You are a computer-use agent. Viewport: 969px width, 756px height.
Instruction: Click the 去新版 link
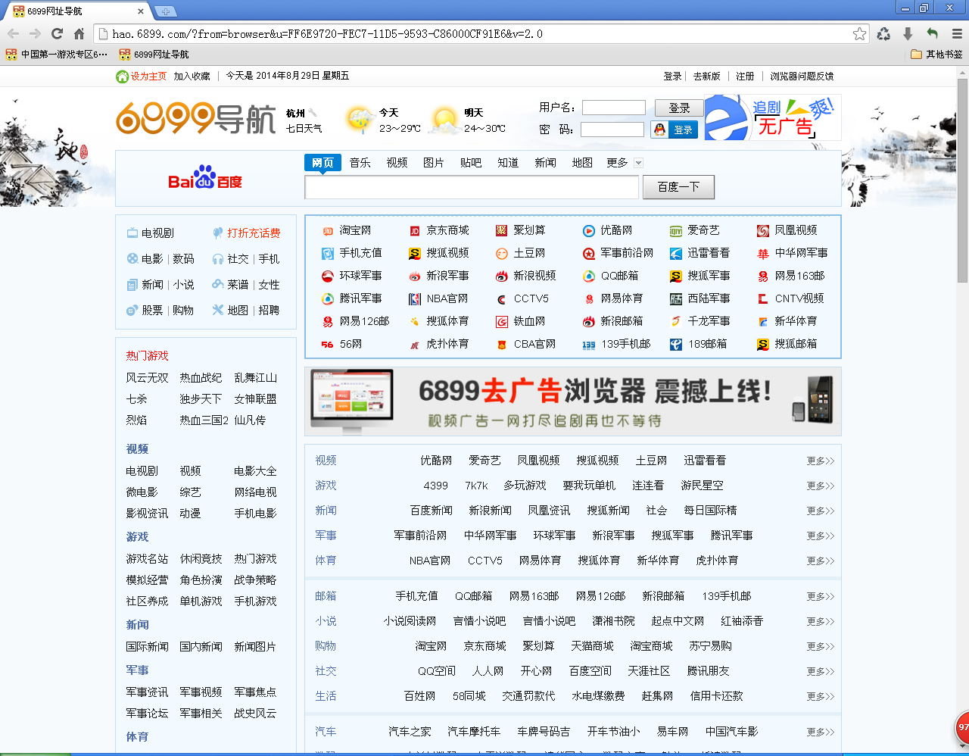707,76
